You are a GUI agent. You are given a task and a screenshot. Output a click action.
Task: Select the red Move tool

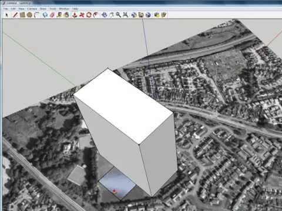pyautogui.click(x=82, y=15)
